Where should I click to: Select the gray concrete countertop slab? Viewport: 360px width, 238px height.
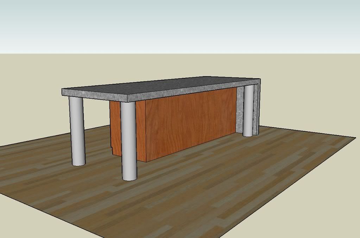click(x=161, y=89)
